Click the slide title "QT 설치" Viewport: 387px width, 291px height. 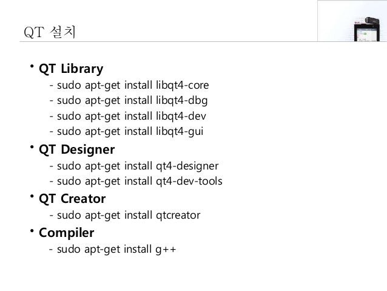pos(50,32)
